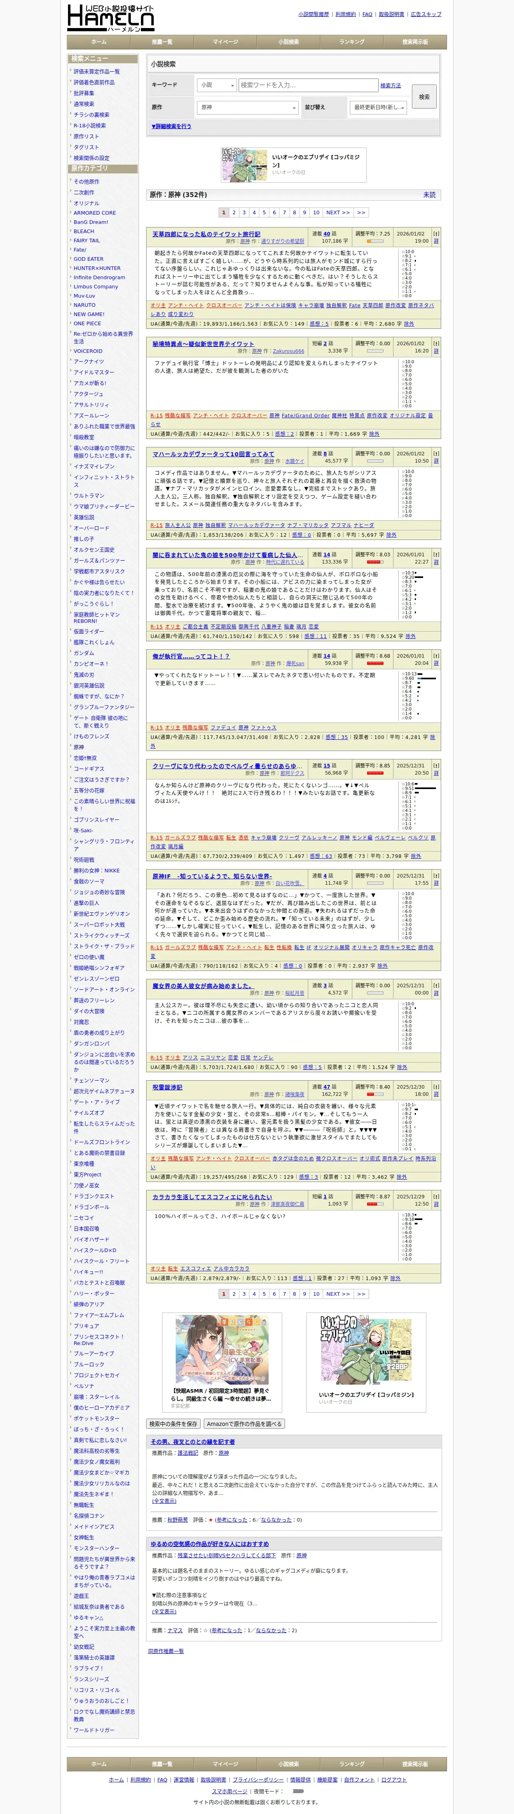Open the ホーム tab in top navigation
Screen dimensions: 514x1814
click(98, 42)
